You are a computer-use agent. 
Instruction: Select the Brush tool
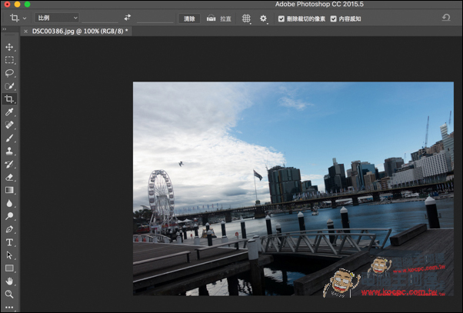coord(9,138)
